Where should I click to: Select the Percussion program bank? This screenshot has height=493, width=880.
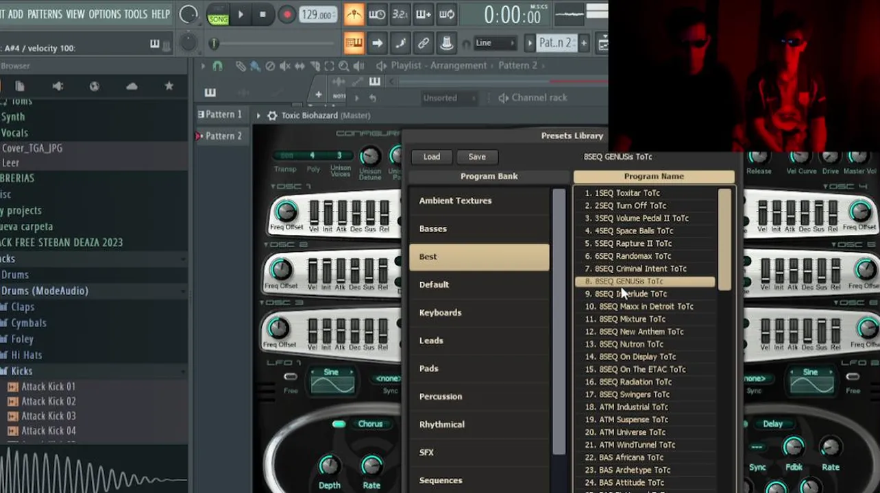click(x=479, y=396)
